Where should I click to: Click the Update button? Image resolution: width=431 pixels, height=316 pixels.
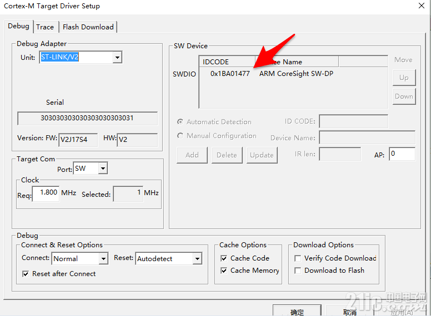[262, 155]
